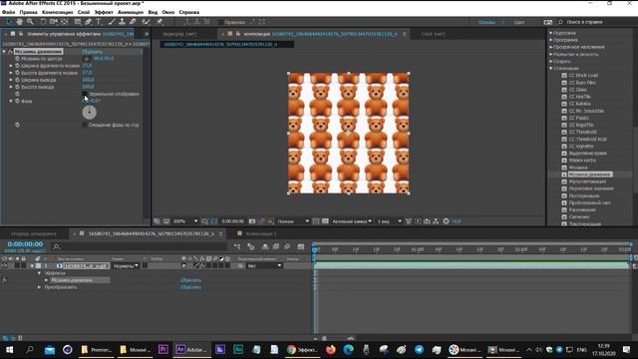The height and width of the screenshot is (359, 638).
Task: Open the layer blending mode dropdown
Action: (126, 266)
